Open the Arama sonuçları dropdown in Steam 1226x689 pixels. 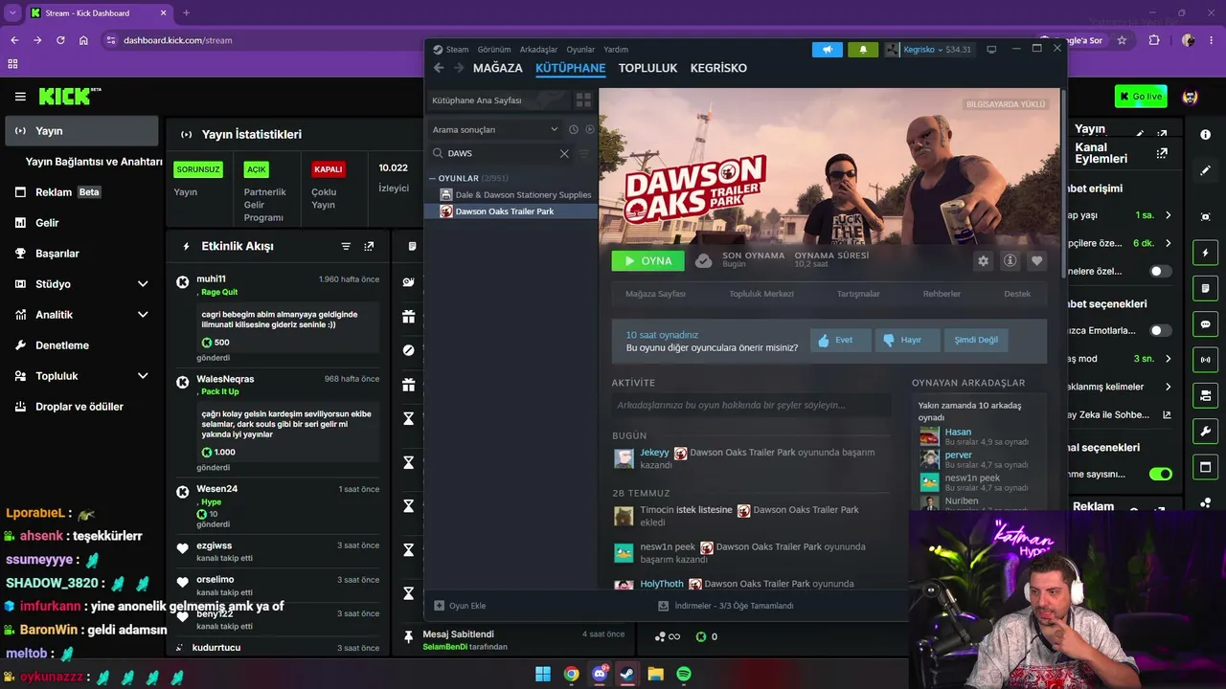tap(494, 129)
